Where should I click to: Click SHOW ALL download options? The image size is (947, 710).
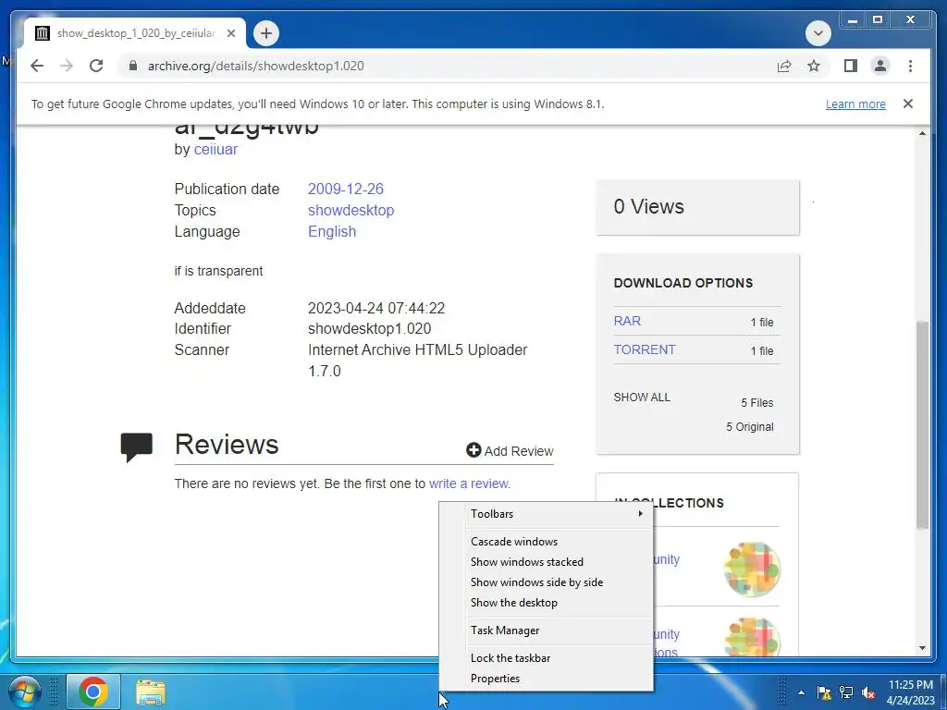[642, 398]
